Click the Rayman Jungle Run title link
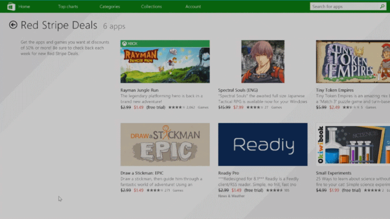This screenshot has width=390, height=219. point(140,90)
